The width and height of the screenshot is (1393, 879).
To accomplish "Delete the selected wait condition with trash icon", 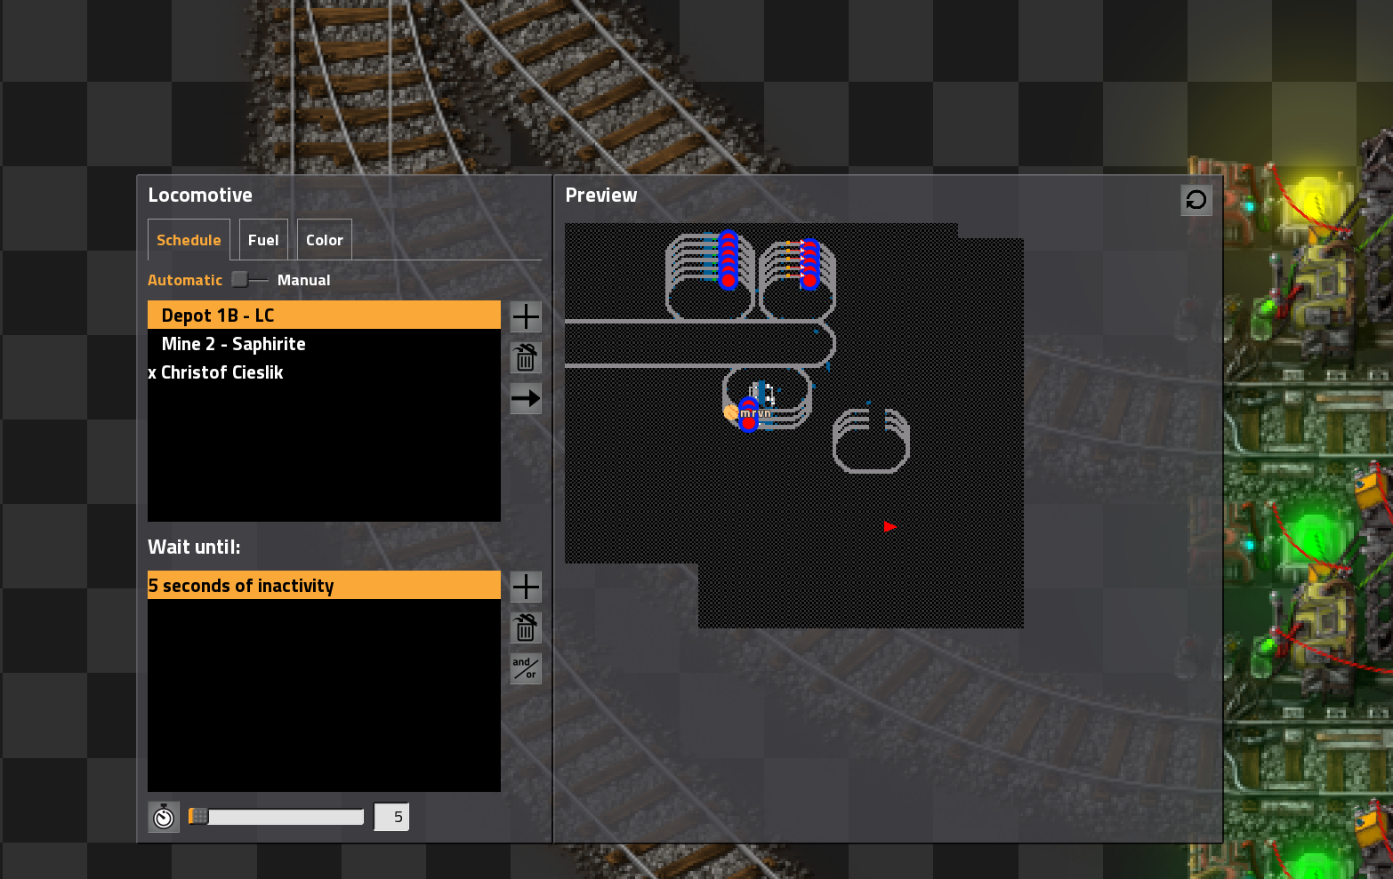I will click(526, 627).
